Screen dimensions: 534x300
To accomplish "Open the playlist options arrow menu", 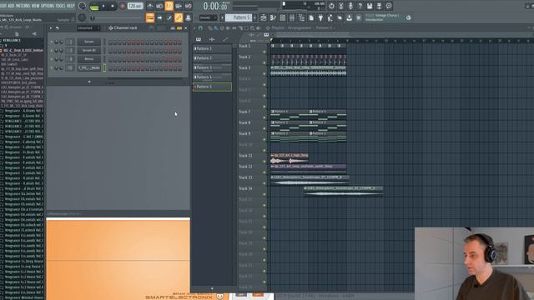I will tap(194, 28).
